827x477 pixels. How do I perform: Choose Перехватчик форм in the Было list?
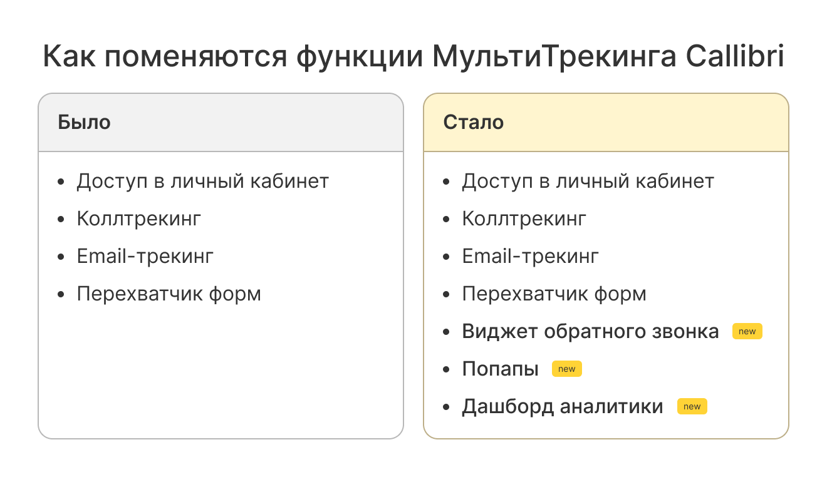(x=169, y=294)
